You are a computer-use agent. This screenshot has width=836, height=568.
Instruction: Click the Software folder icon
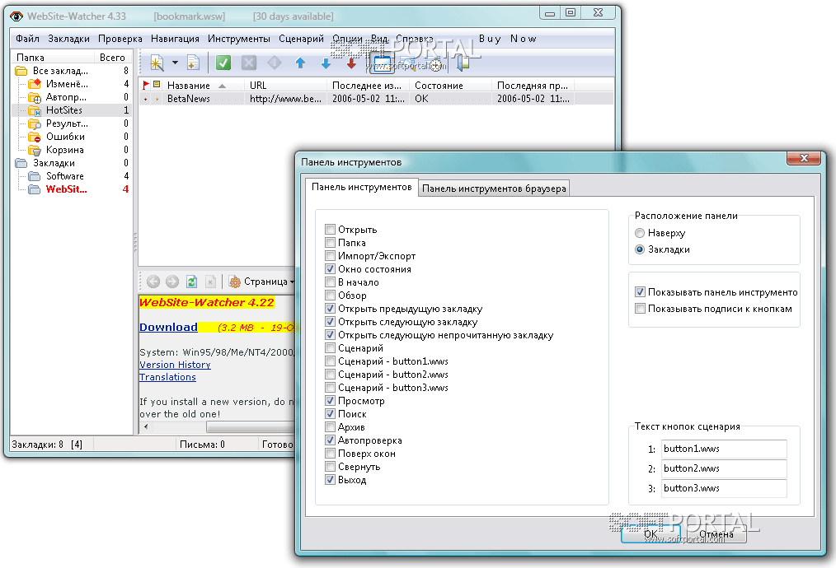point(35,175)
